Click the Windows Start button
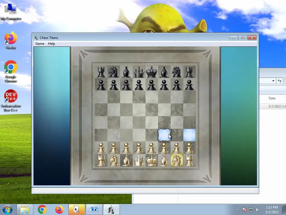 coord(8,209)
